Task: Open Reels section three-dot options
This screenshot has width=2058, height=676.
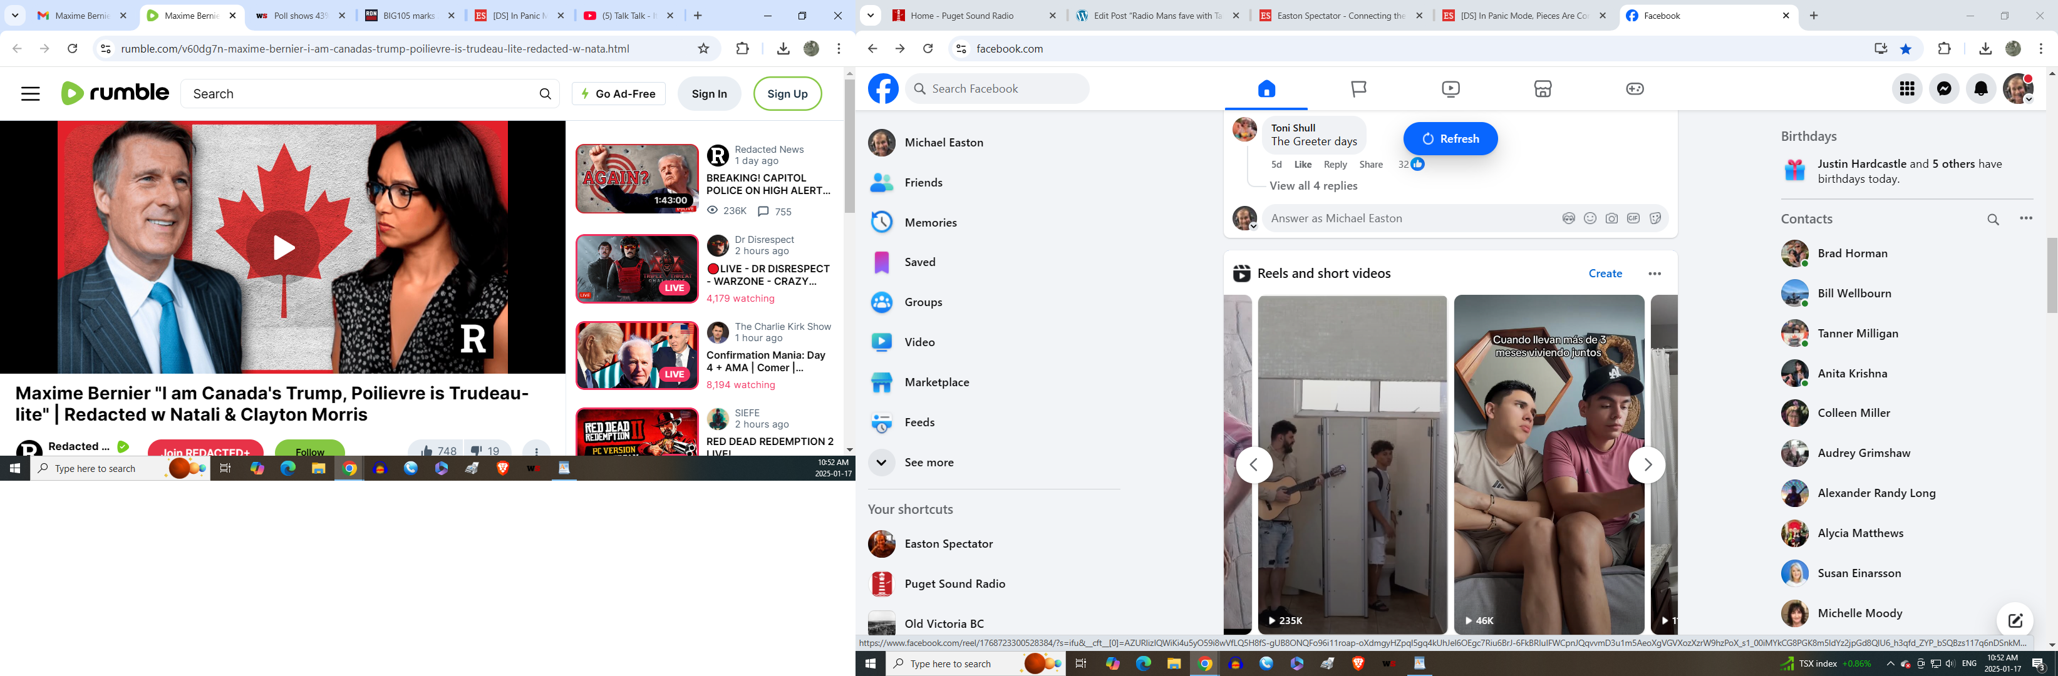Action: 1654,274
